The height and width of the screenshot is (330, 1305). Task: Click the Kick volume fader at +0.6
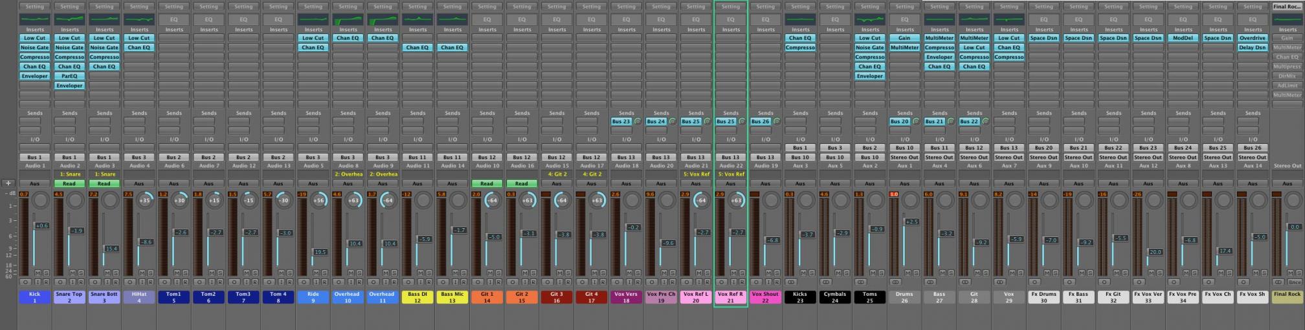point(41,226)
